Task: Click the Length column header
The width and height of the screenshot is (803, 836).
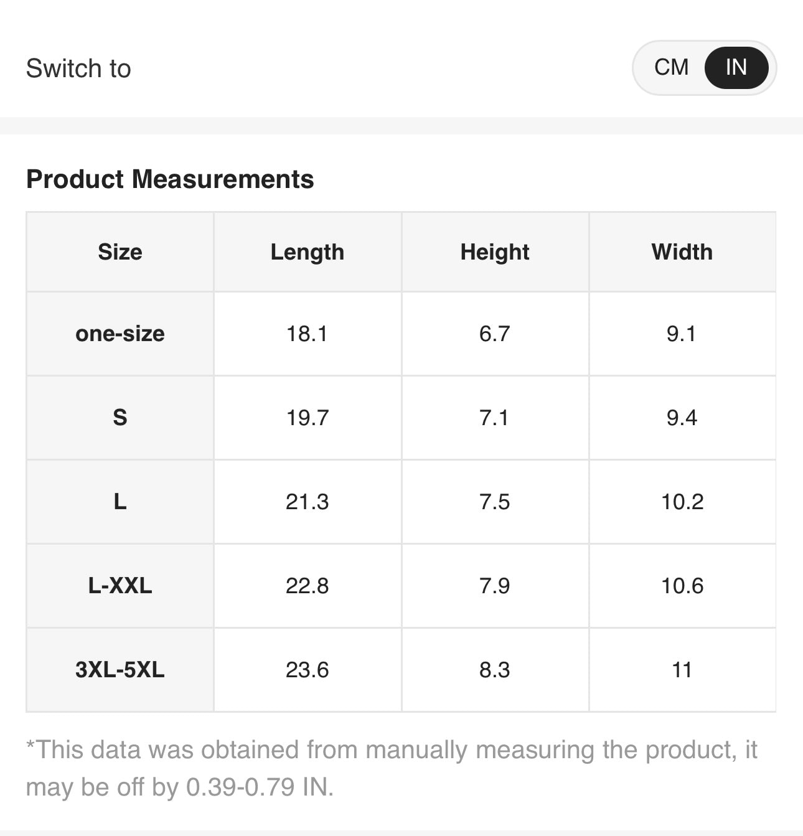Action: (x=307, y=252)
